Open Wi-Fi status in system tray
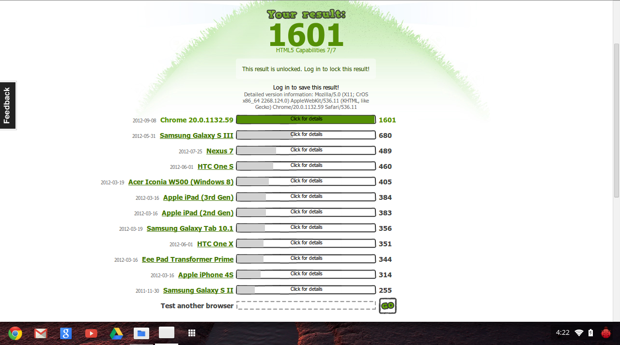Image resolution: width=620 pixels, height=345 pixels. pos(579,333)
